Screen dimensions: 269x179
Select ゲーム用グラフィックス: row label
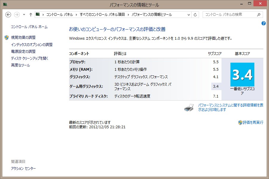(x=86, y=87)
